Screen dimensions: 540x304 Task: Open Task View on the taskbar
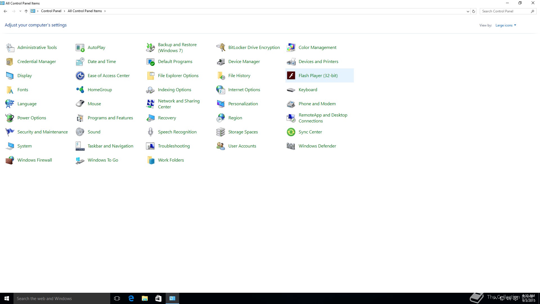[x=117, y=298]
